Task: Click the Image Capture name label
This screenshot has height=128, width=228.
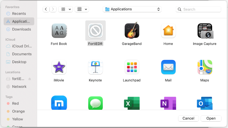Action: point(205,44)
